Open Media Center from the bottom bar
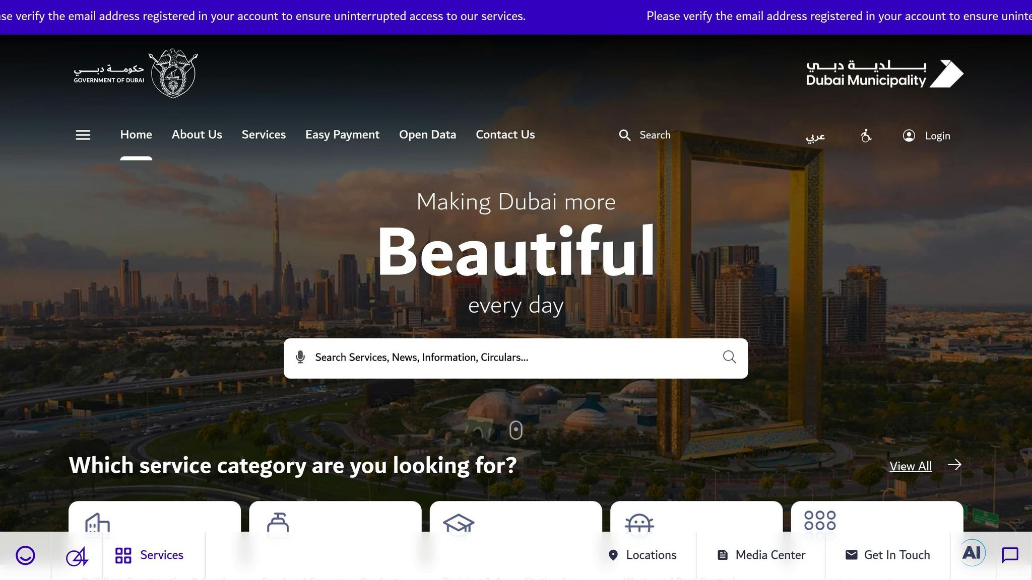This screenshot has width=1032, height=580. point(761,554)
